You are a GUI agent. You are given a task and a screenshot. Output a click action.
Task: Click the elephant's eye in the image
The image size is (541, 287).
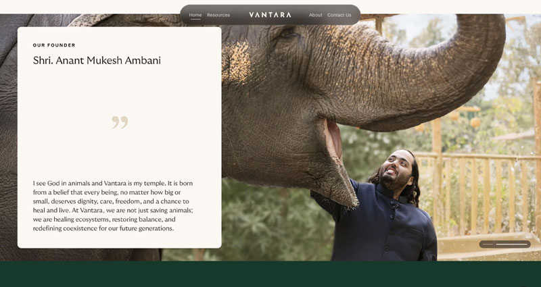point(289,33)
